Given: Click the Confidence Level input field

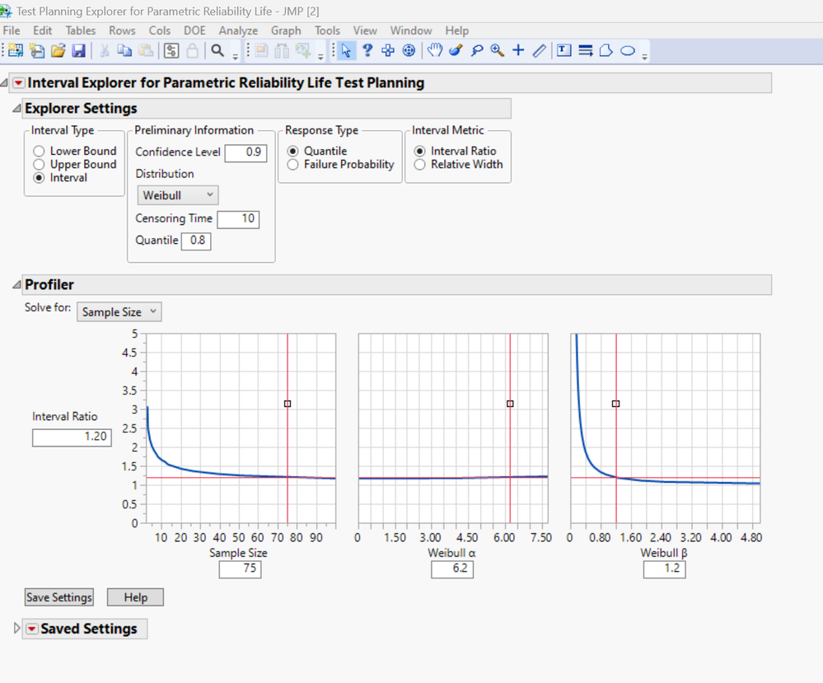Looking at the screenshot, I should tap(245, 152).
